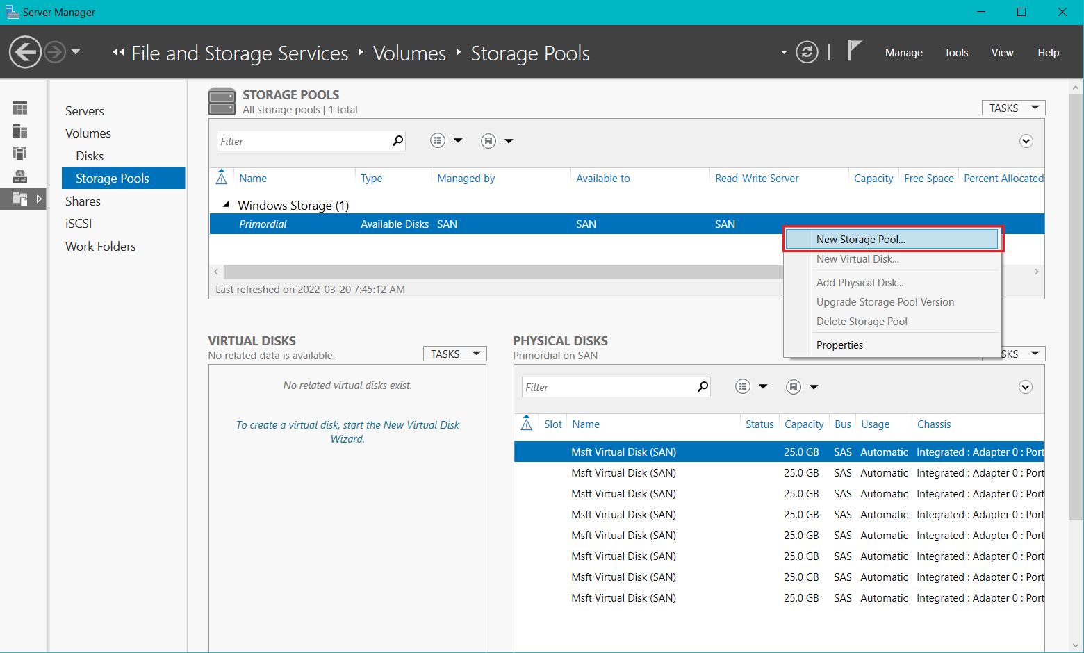The image size is (1084, 653).
Task: Sort physical disks by Slot column
Action: click(x=553, y=424)
